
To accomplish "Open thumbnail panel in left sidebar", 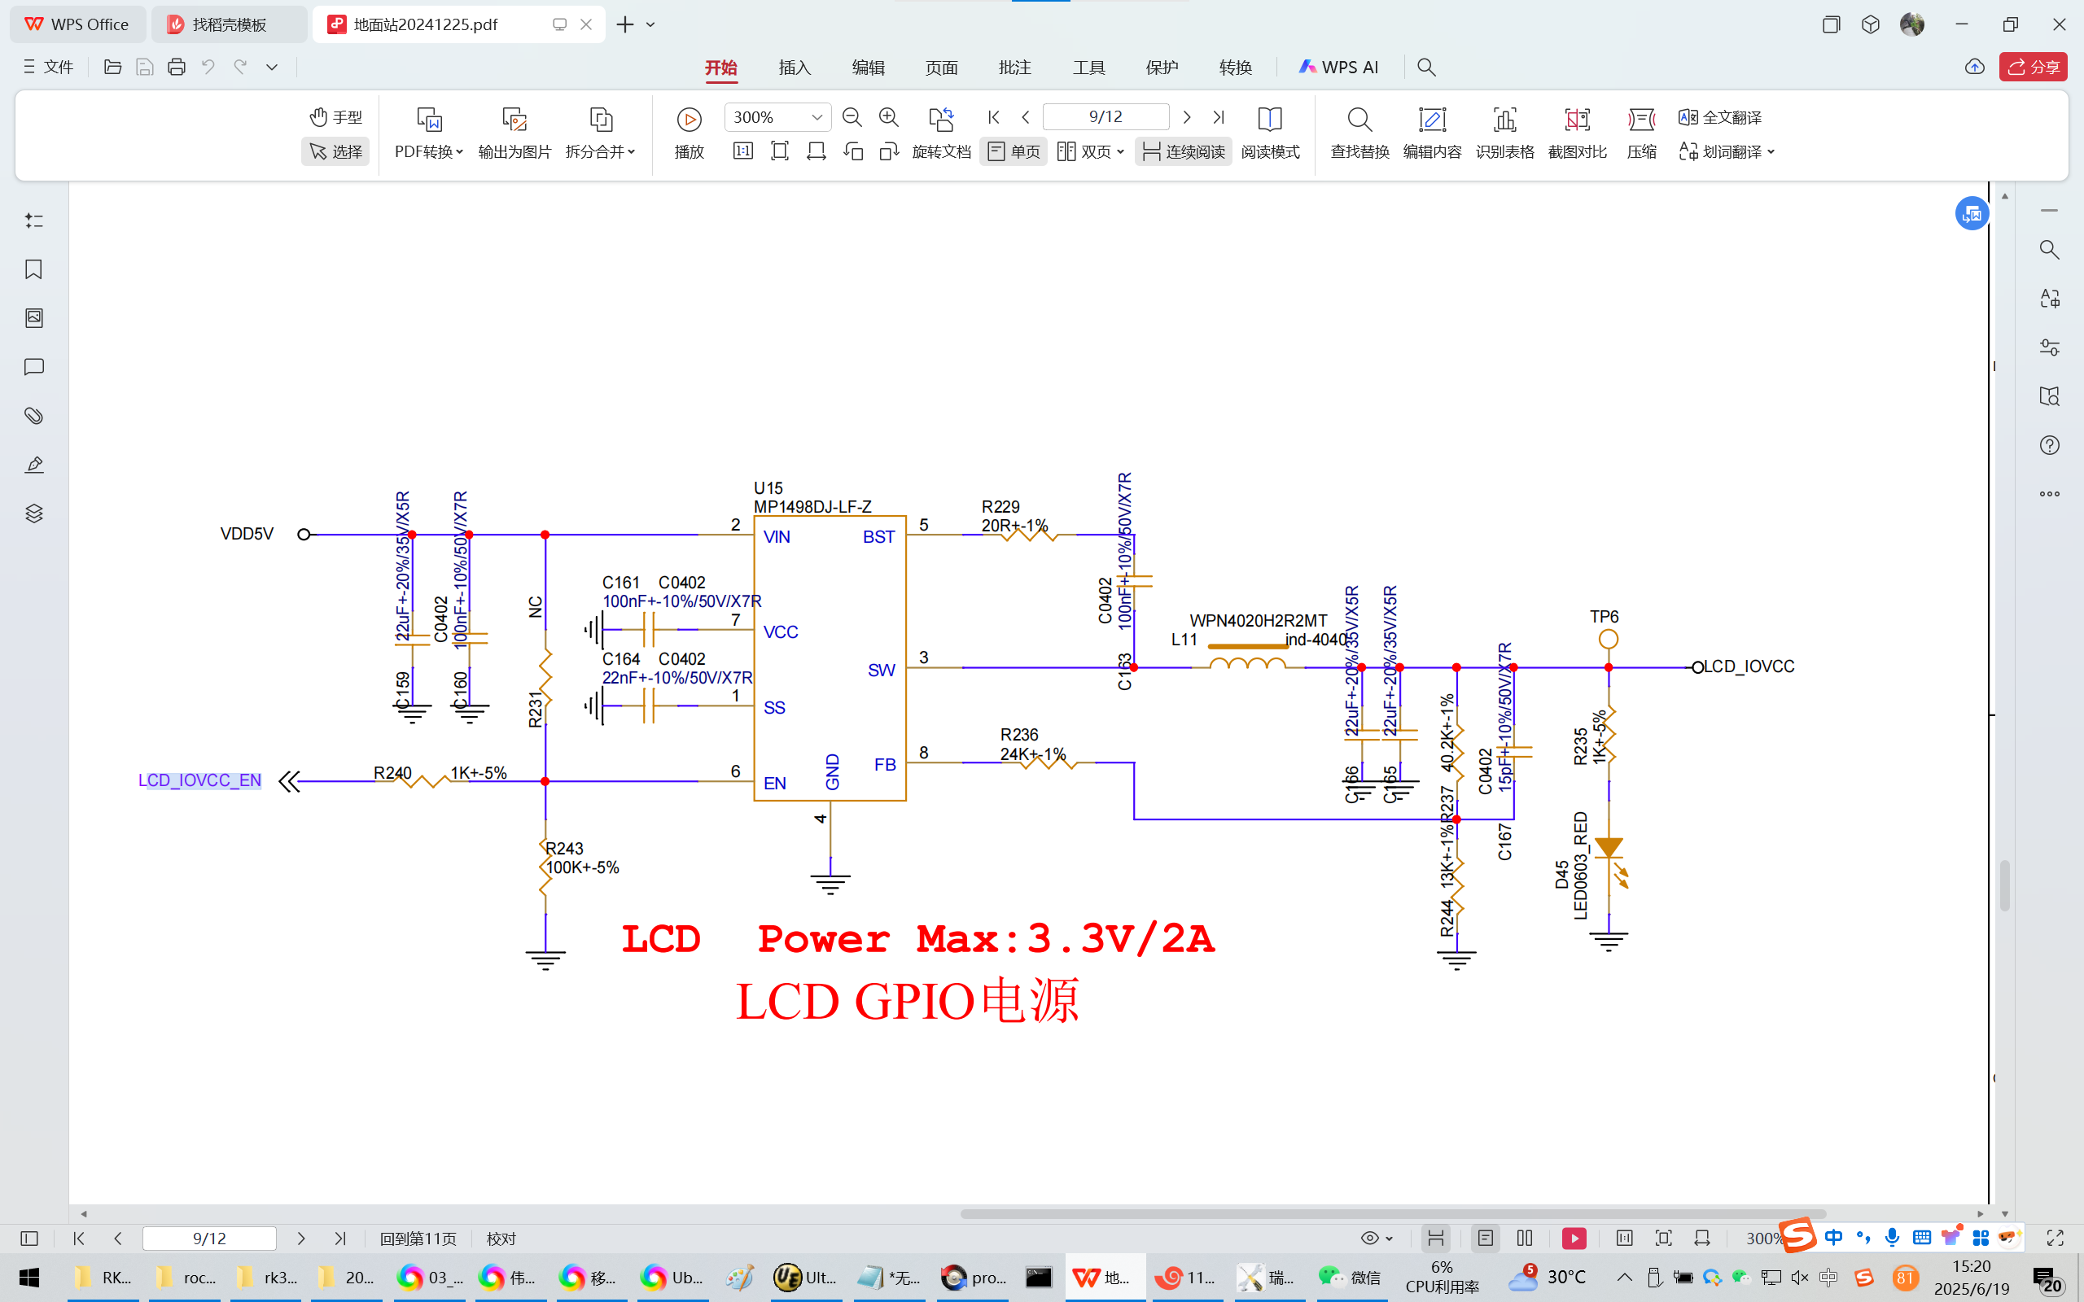I will point(33,317).
